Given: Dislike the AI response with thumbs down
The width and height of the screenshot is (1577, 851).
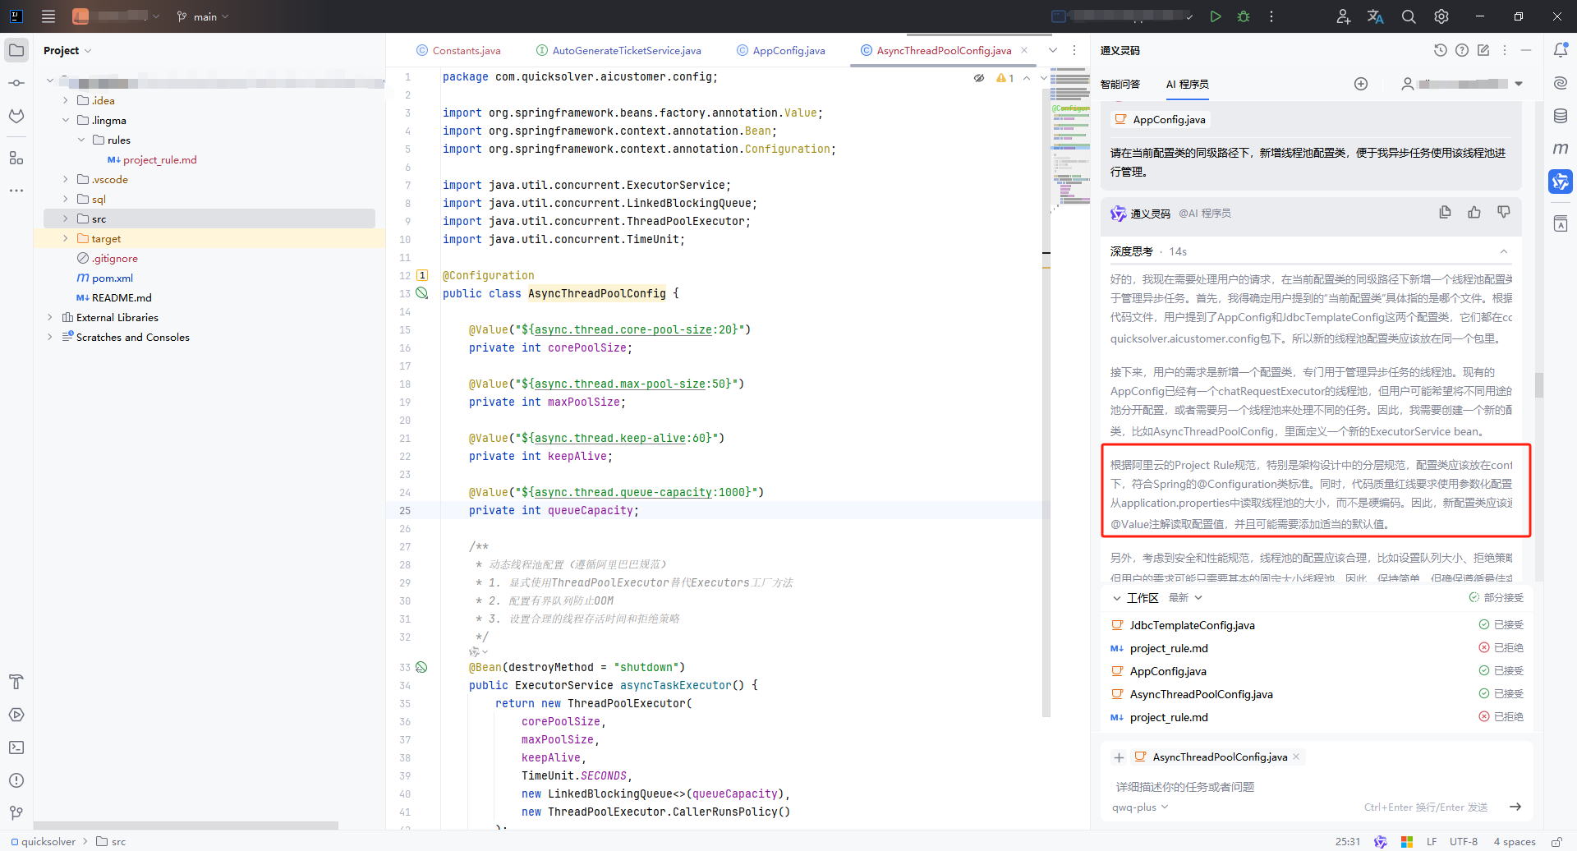Looking at the screenshot, I should pyautogui.click(x=1504, y=213).
